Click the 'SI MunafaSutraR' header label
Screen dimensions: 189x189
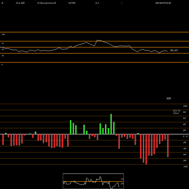point(46,3)
